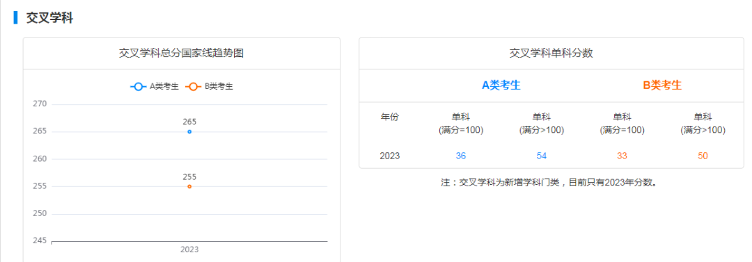
Task: Click the 交叉学科 section heading
Action: pyautogui.click(x=49, y=18)
